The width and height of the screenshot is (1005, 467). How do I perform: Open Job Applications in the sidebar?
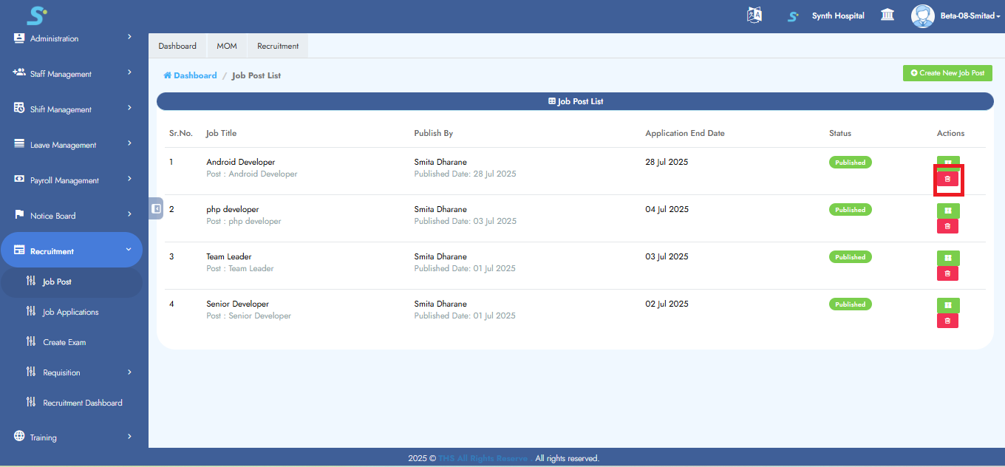70,312
